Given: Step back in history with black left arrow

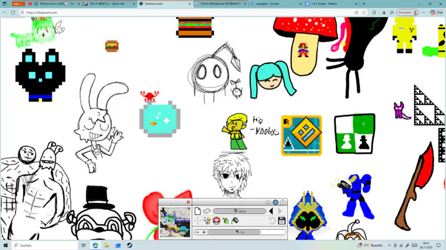Looking at the screenshot, I should [271, 211].
